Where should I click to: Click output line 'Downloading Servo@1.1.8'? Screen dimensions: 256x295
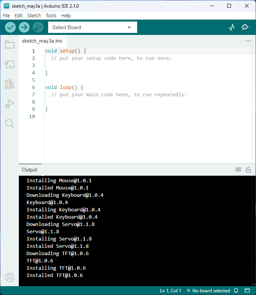coord(60,224)
